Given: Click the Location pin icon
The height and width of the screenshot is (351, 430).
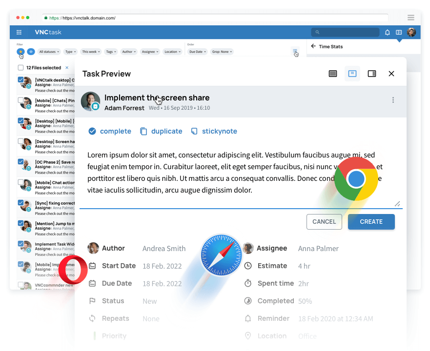Looking at the screenshot, I should point(248,336).
